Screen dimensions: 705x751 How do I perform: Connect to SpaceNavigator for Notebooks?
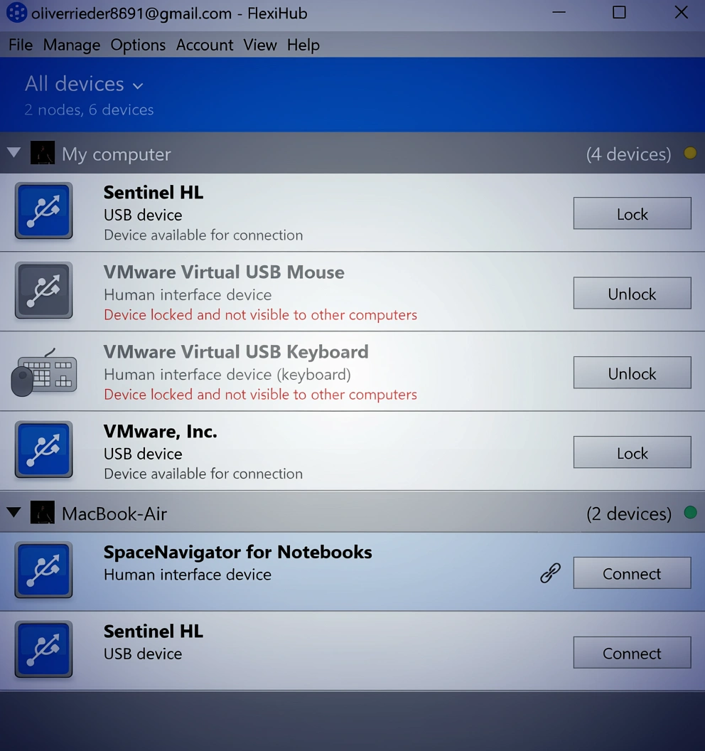632,573
